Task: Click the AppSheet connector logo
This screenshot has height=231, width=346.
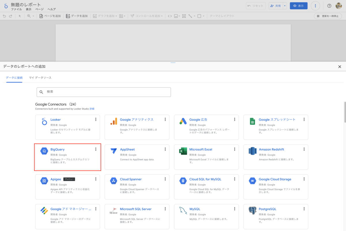Action: [114, 151]
